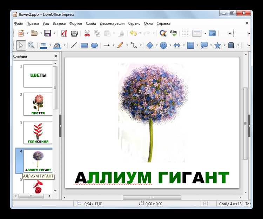Open the Демонстрация menu
This screenshot has width=263, height=219.
coord(112,23)
